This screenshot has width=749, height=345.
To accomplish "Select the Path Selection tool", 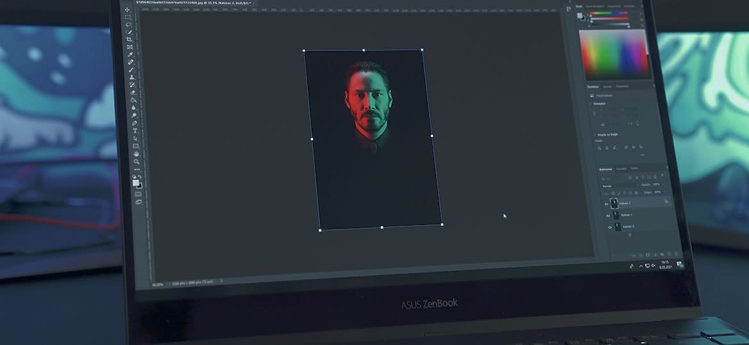I will point(136,138).
